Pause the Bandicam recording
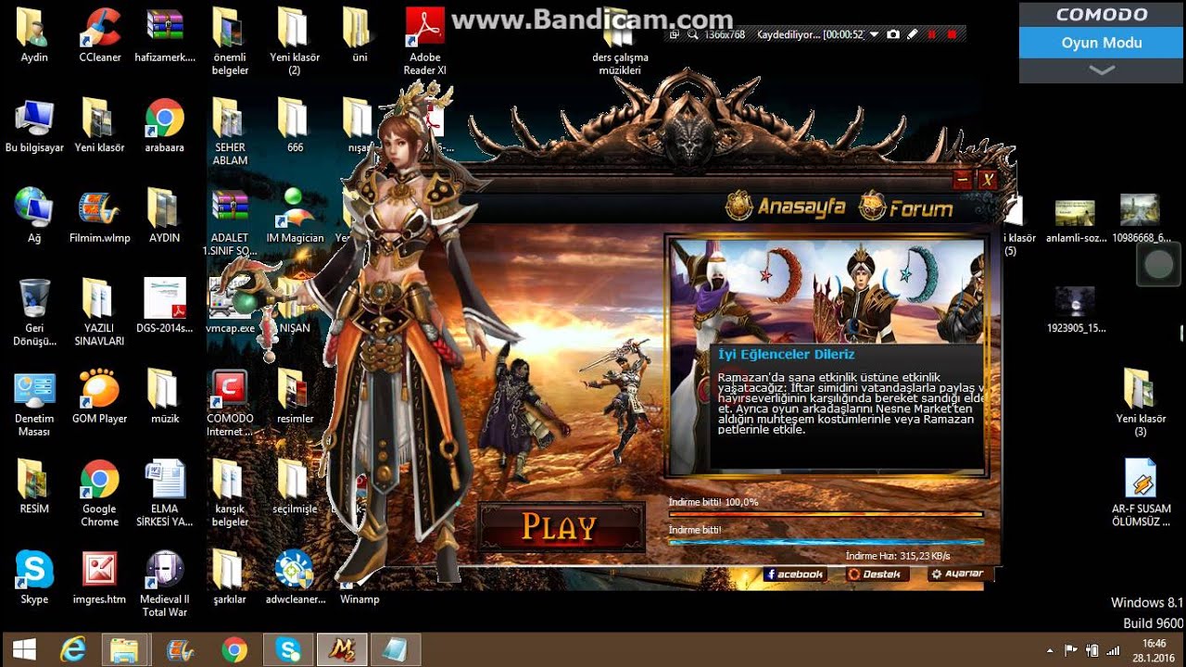1186x667 pixels. pos(933,34)
